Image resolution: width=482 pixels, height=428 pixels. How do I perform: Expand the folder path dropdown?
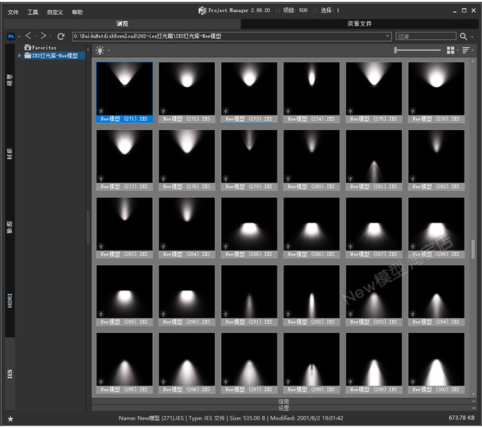(x=388, y=37)
